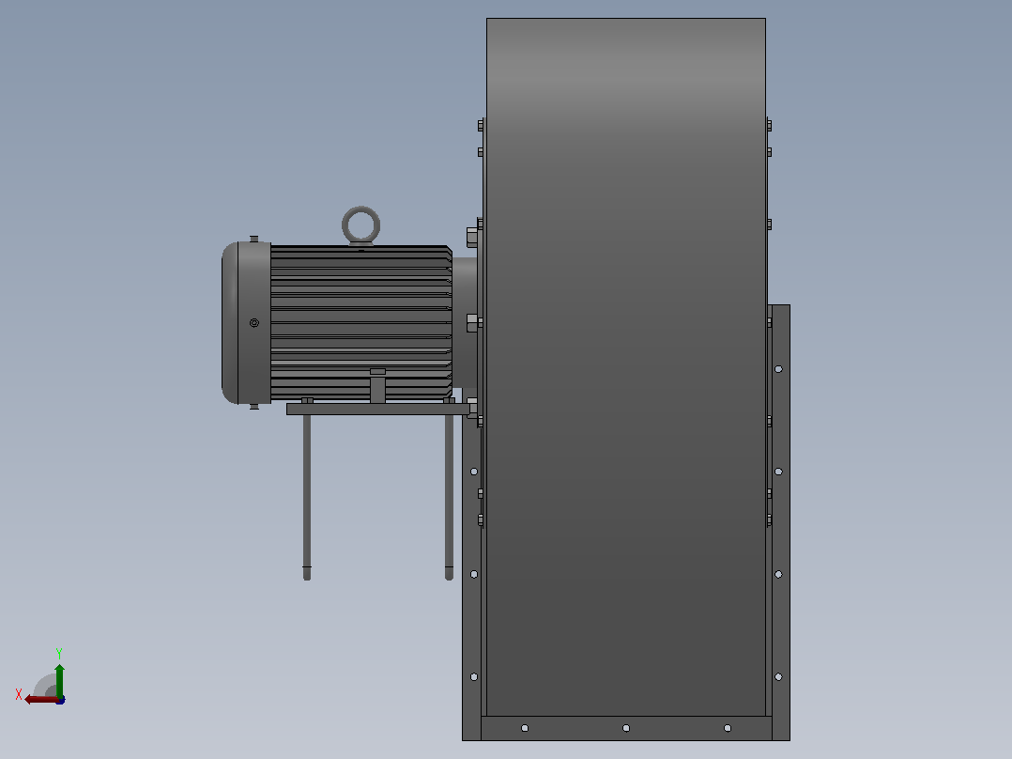Click the red X axis arrow of the triad
Screen dimensions: 1012x759
point(40,699)
